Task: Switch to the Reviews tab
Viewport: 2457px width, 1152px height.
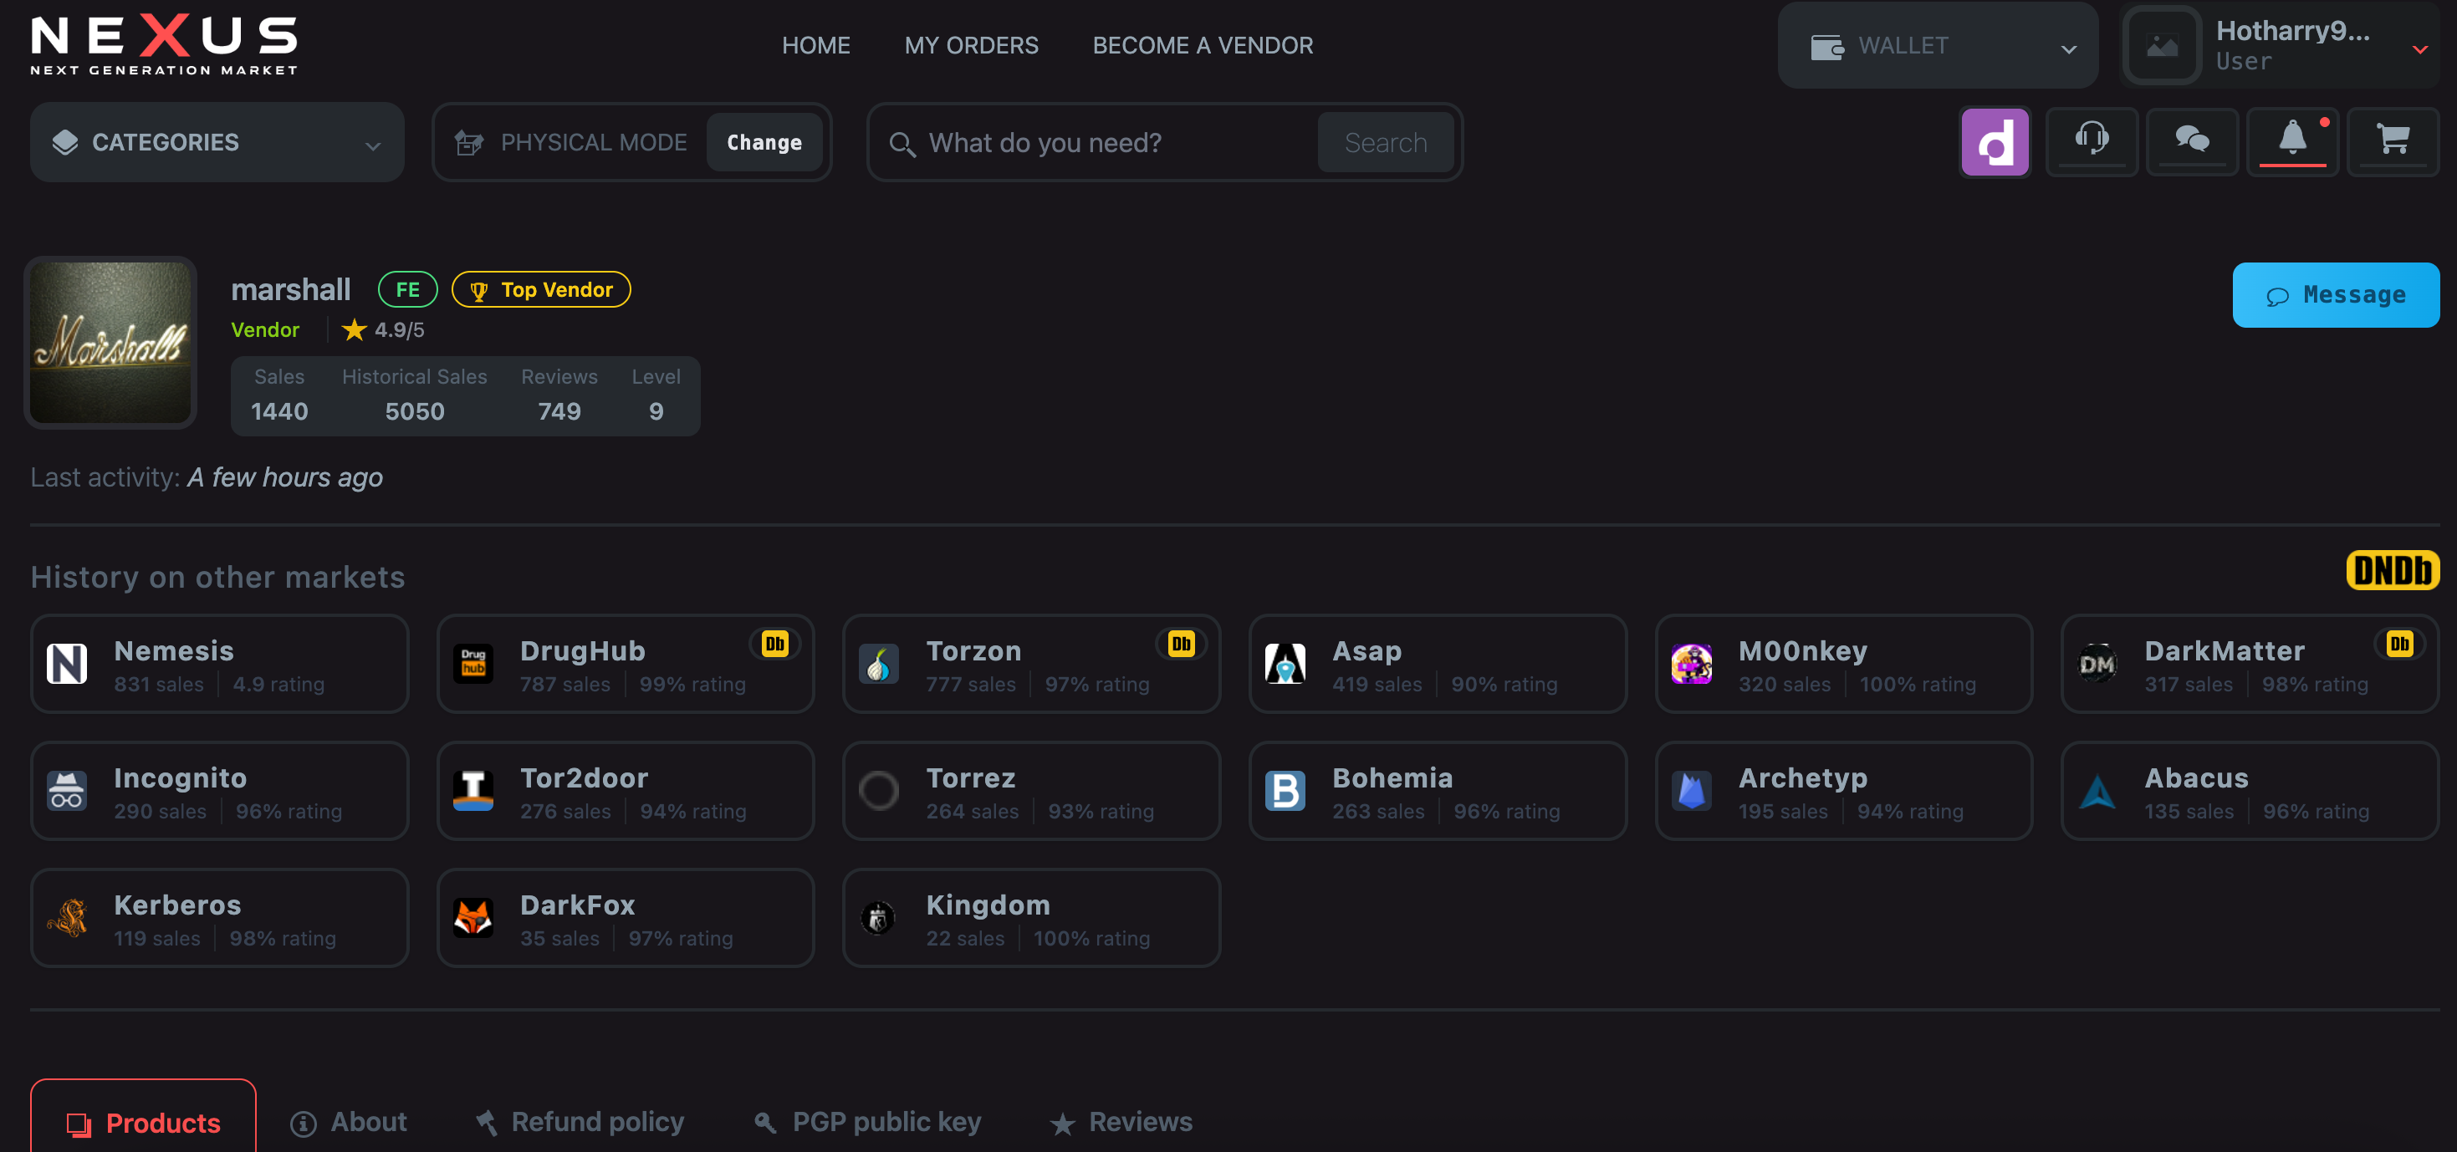Action: click(x=1121, y=1121)
